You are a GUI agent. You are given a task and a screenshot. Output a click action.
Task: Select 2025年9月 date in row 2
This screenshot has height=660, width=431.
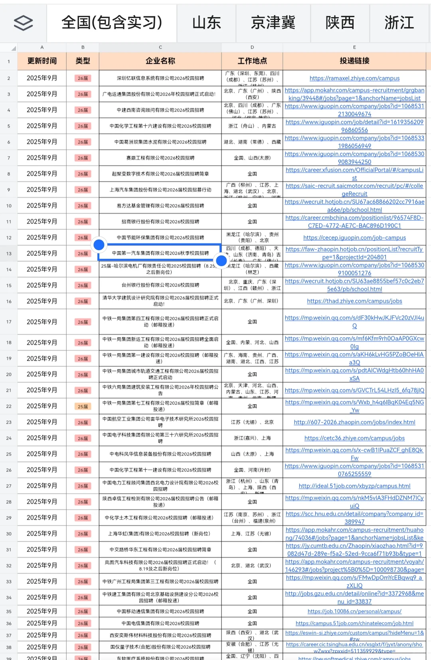point(42,79)
